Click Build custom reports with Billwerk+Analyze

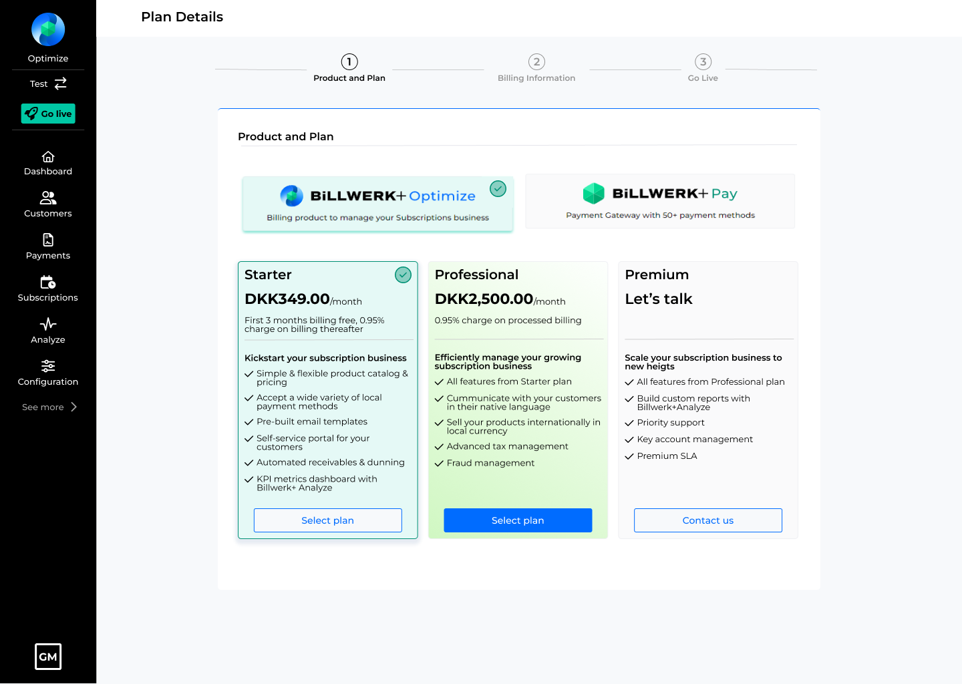(693, 403)
